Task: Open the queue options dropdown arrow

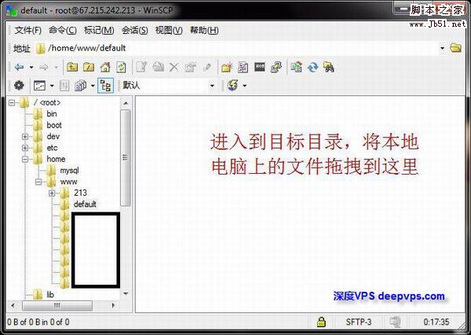Action: [x=93, y=86]
